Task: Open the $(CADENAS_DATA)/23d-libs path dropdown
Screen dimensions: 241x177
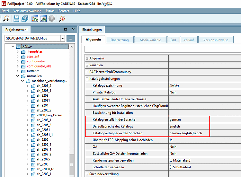Action: (63, 39)
